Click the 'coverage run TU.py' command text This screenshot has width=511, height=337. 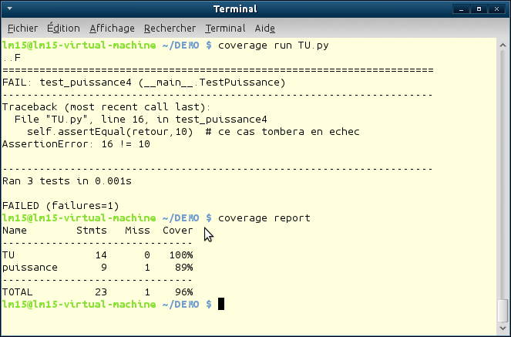click(274, 45)
